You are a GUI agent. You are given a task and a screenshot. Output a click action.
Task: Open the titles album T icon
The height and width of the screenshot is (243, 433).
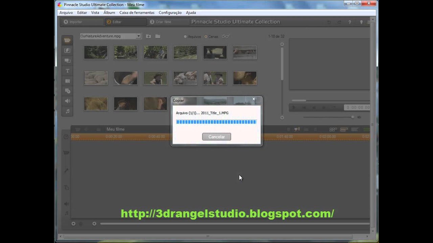coord(67,71)
